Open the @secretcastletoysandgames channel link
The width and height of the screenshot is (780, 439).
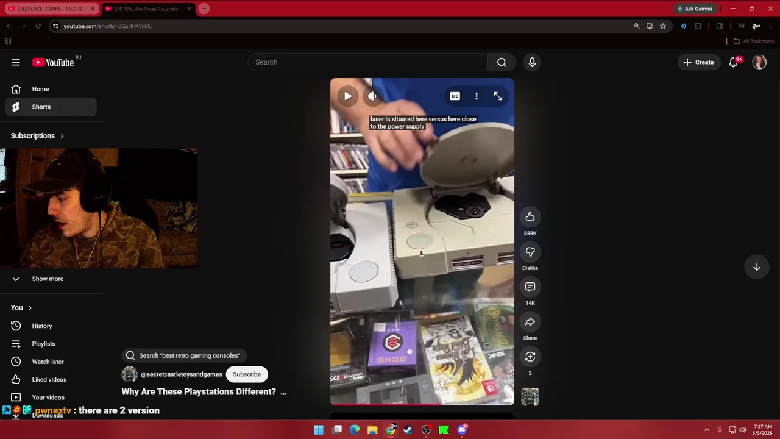182,374
